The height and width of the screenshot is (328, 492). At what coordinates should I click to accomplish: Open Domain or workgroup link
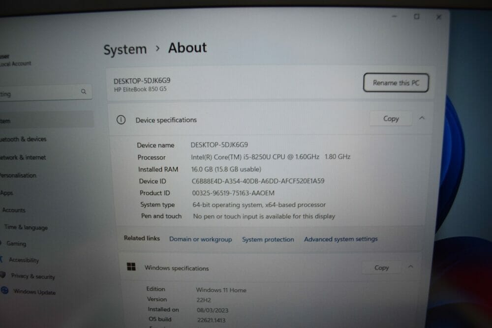point(201,239)
